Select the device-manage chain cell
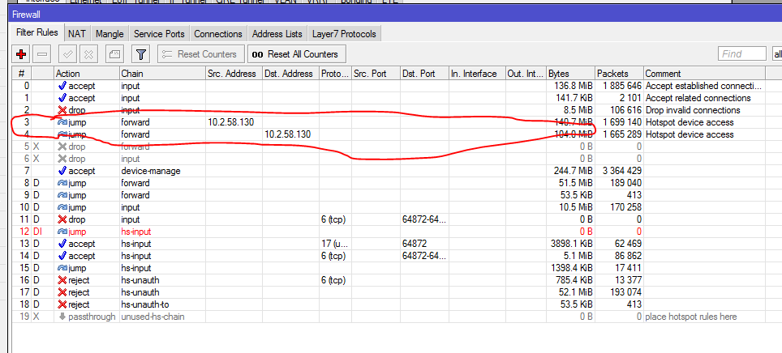 [x=151, y=171]
